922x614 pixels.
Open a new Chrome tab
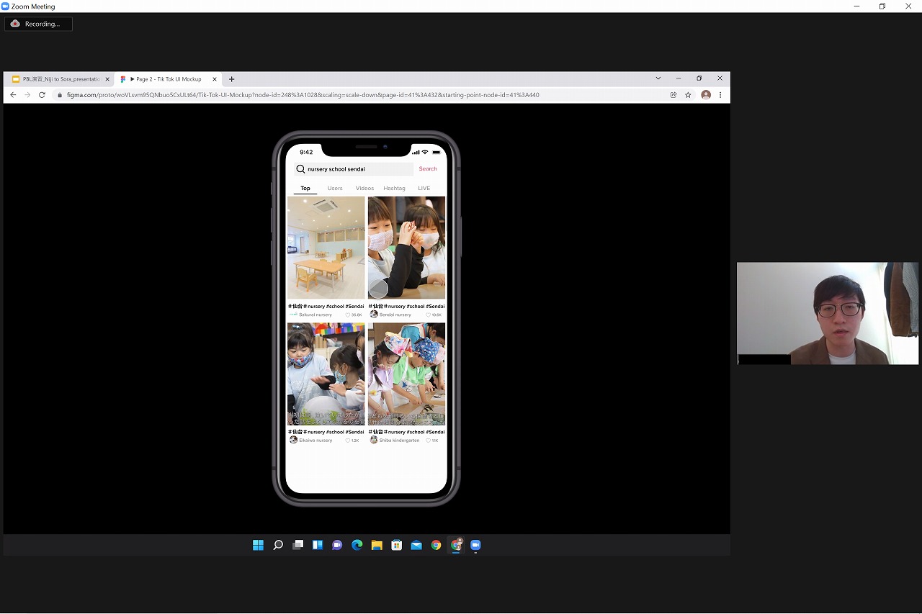click(x=231, y=79)
